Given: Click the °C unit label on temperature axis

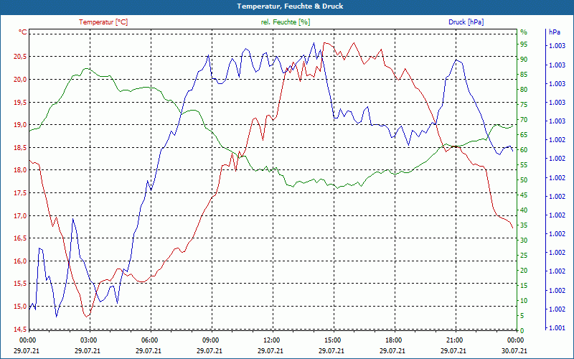Looking at the screenshot, I should (23, 32).
